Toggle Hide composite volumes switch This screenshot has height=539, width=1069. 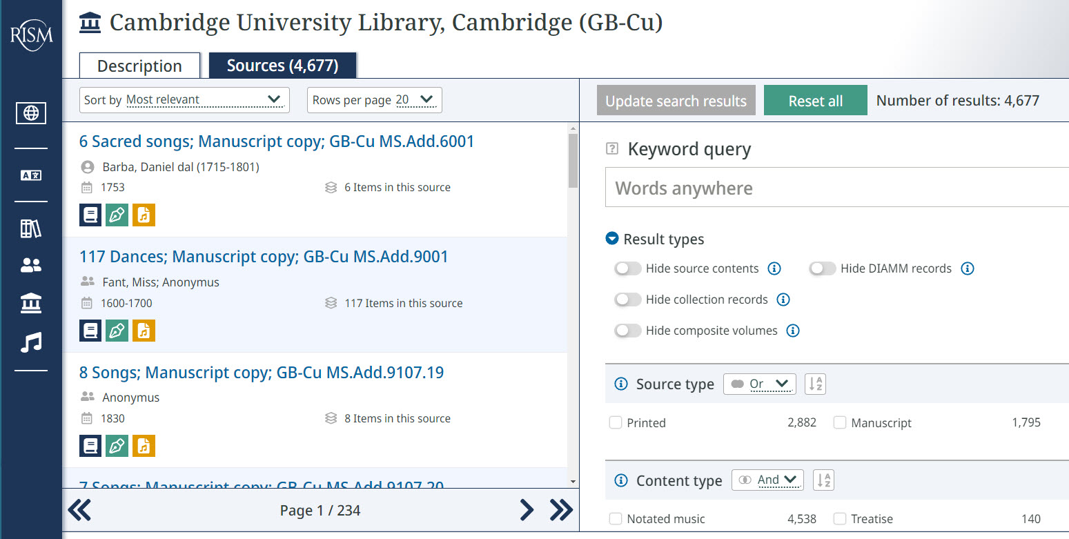(x=628, y=331)
